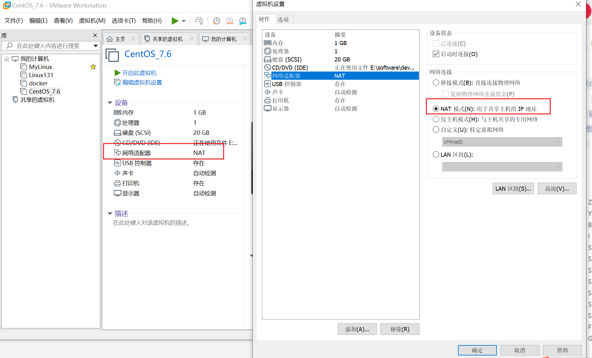Select 网络适配器 in settings device list
The height and width of the screenshot is (358, 592).
341,76
